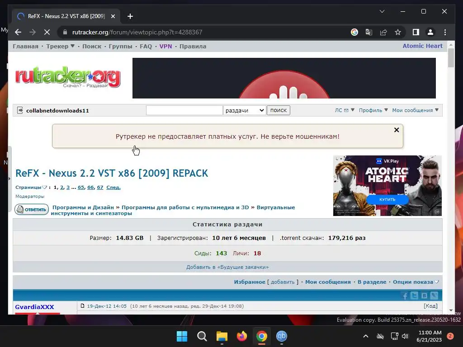Viewport: 463px width, 347px height.
Task: Click the КУПИТЬ button in Atomic Heart ad
Action: coord(387,199)
